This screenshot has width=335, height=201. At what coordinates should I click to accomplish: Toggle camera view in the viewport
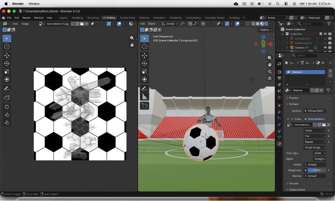269,71
